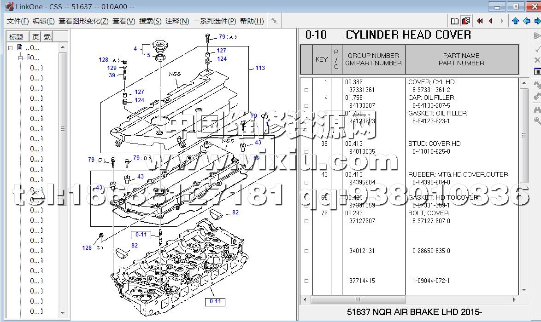Image resolution: width=541 pixels, height=322 pixels.
Task: Tick the checkbox for STUD; COVER,HD row
Action: (306, 152)
